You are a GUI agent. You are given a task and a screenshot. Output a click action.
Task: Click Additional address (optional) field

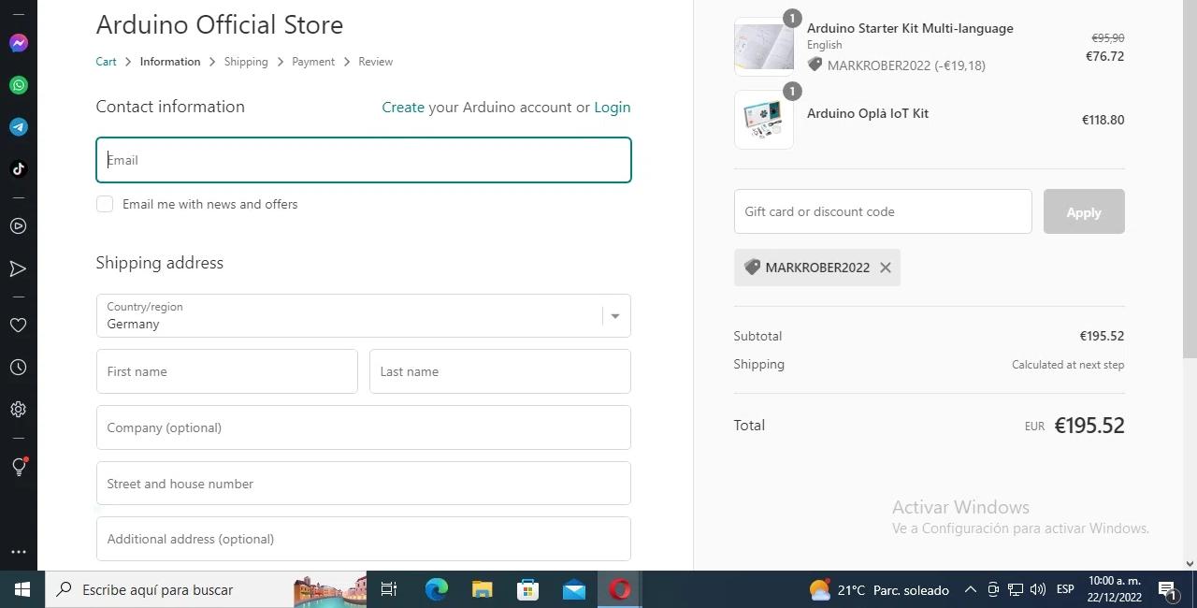point(364,539)
